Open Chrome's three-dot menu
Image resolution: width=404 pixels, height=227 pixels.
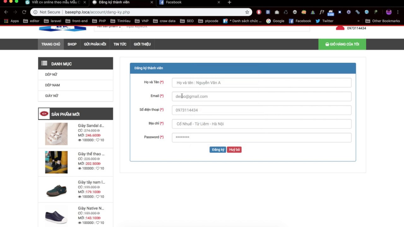398,12
